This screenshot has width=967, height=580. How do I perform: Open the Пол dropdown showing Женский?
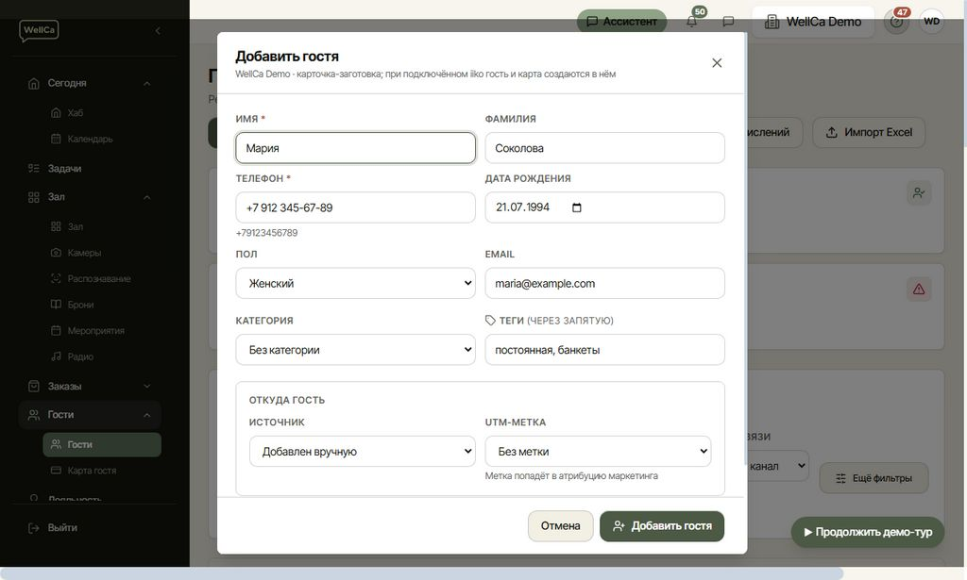point(355,283)
